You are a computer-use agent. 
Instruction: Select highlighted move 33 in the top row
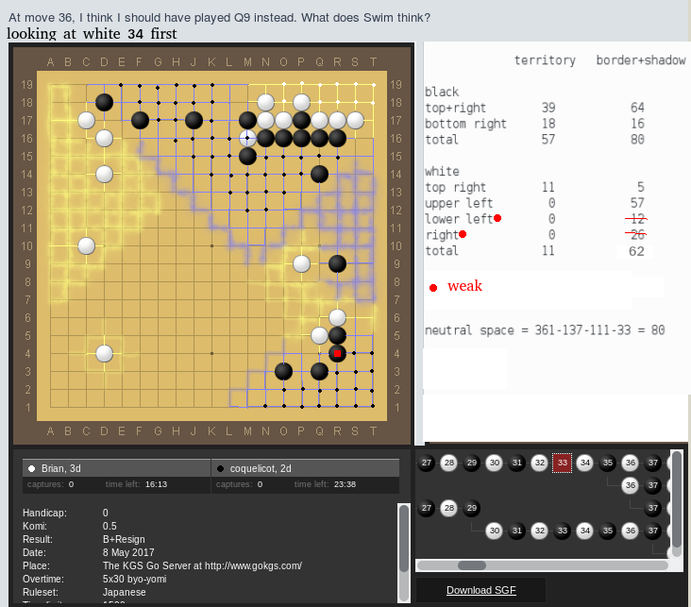click(x=562, y=463)
